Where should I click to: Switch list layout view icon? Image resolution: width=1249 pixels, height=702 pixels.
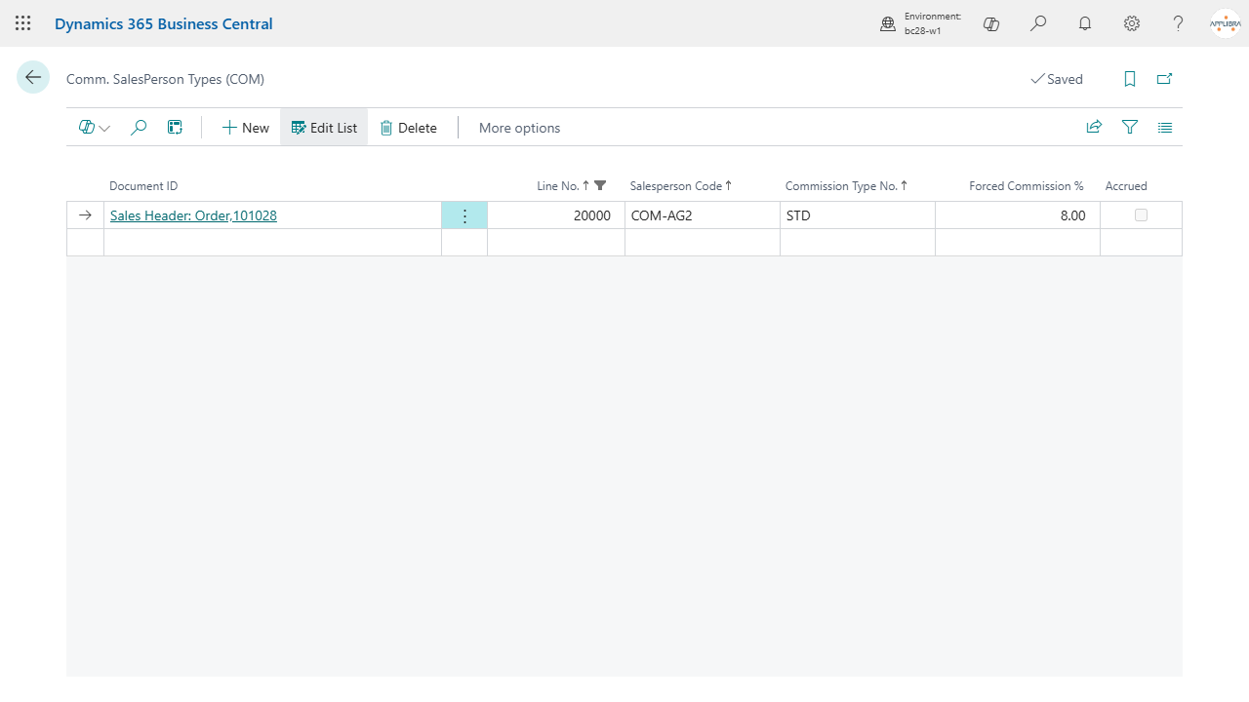coord(1165,127)
